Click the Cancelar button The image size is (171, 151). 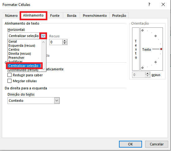[157, 144]
